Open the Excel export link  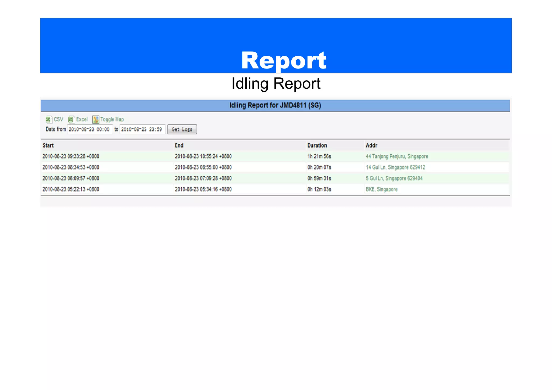click(82, 119)
